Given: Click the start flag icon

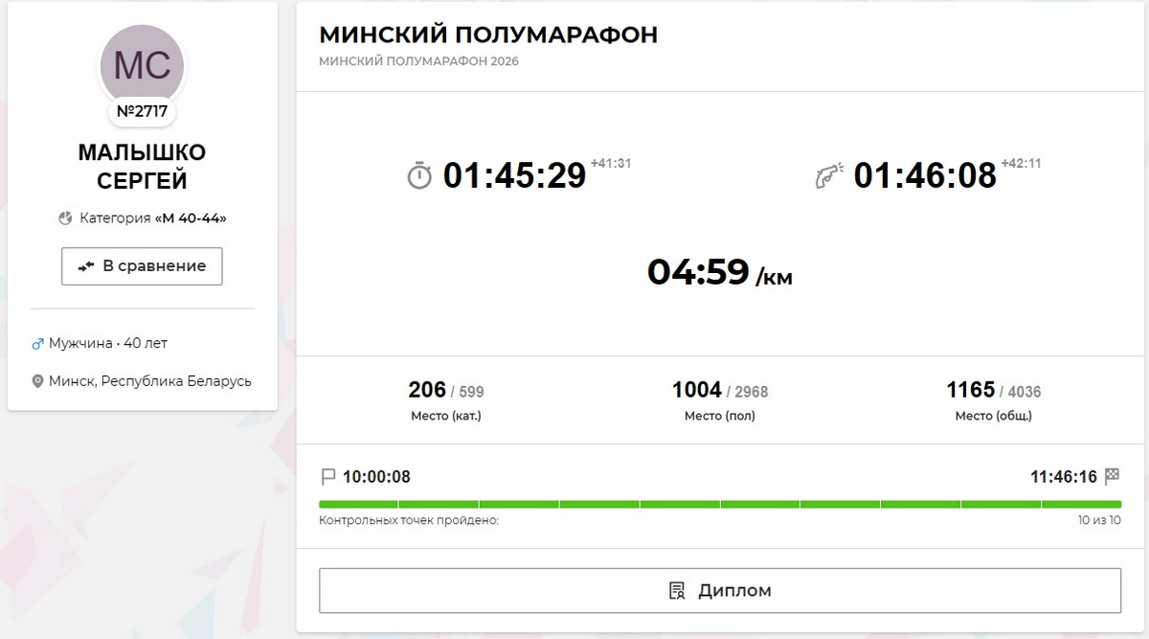Looking at the screenshot, I should pos(328,476).
